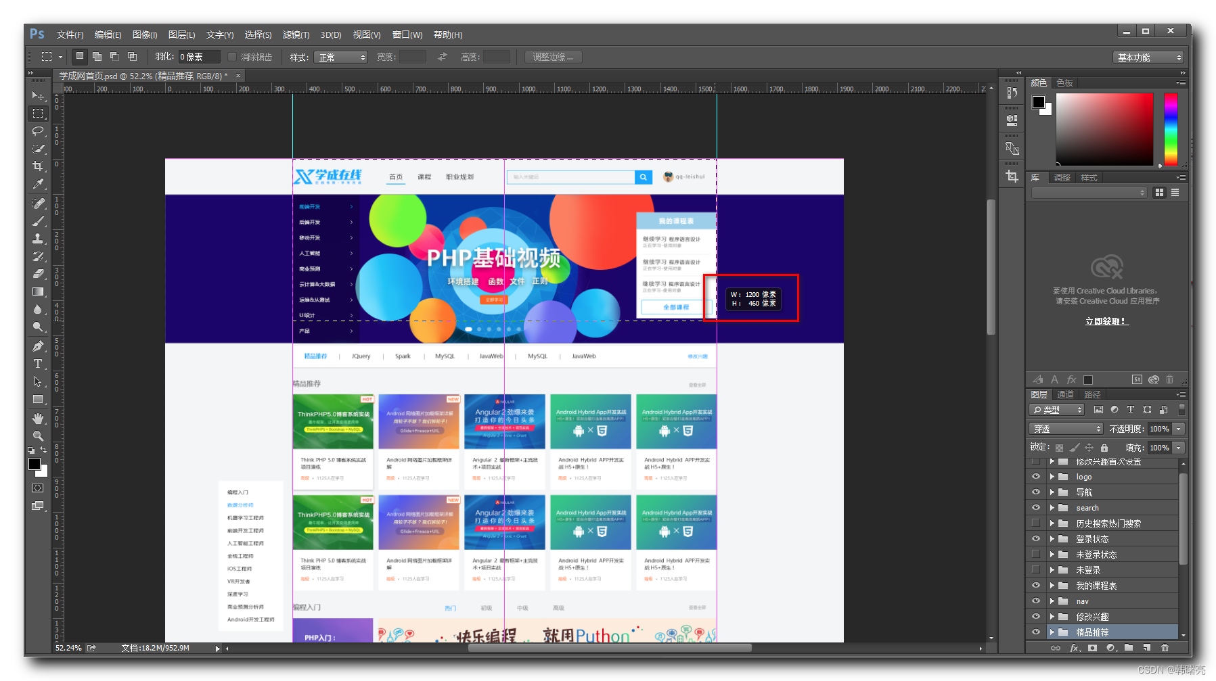Click the new selection mode icon
Viewport: 1216px width, 681px height.
pos(80,57)
